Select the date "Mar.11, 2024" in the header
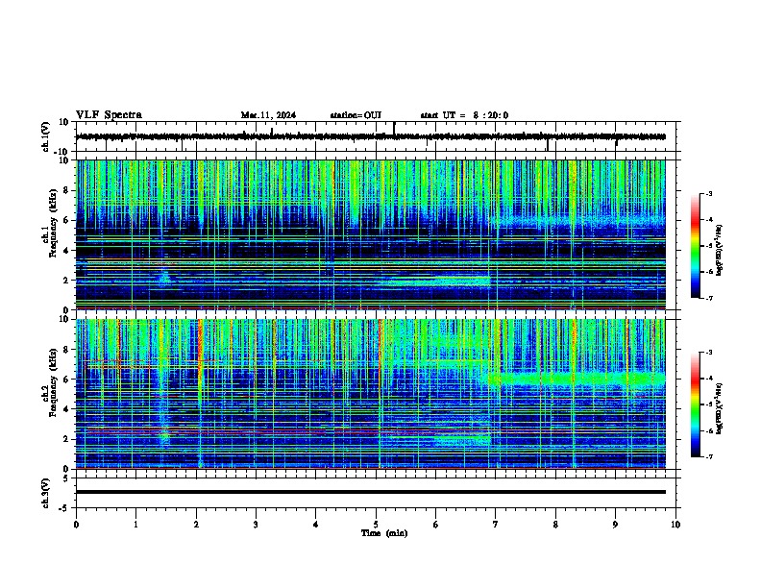Image resolution: width=761 pixels, height=588 pixels. [x=268, y=115]
